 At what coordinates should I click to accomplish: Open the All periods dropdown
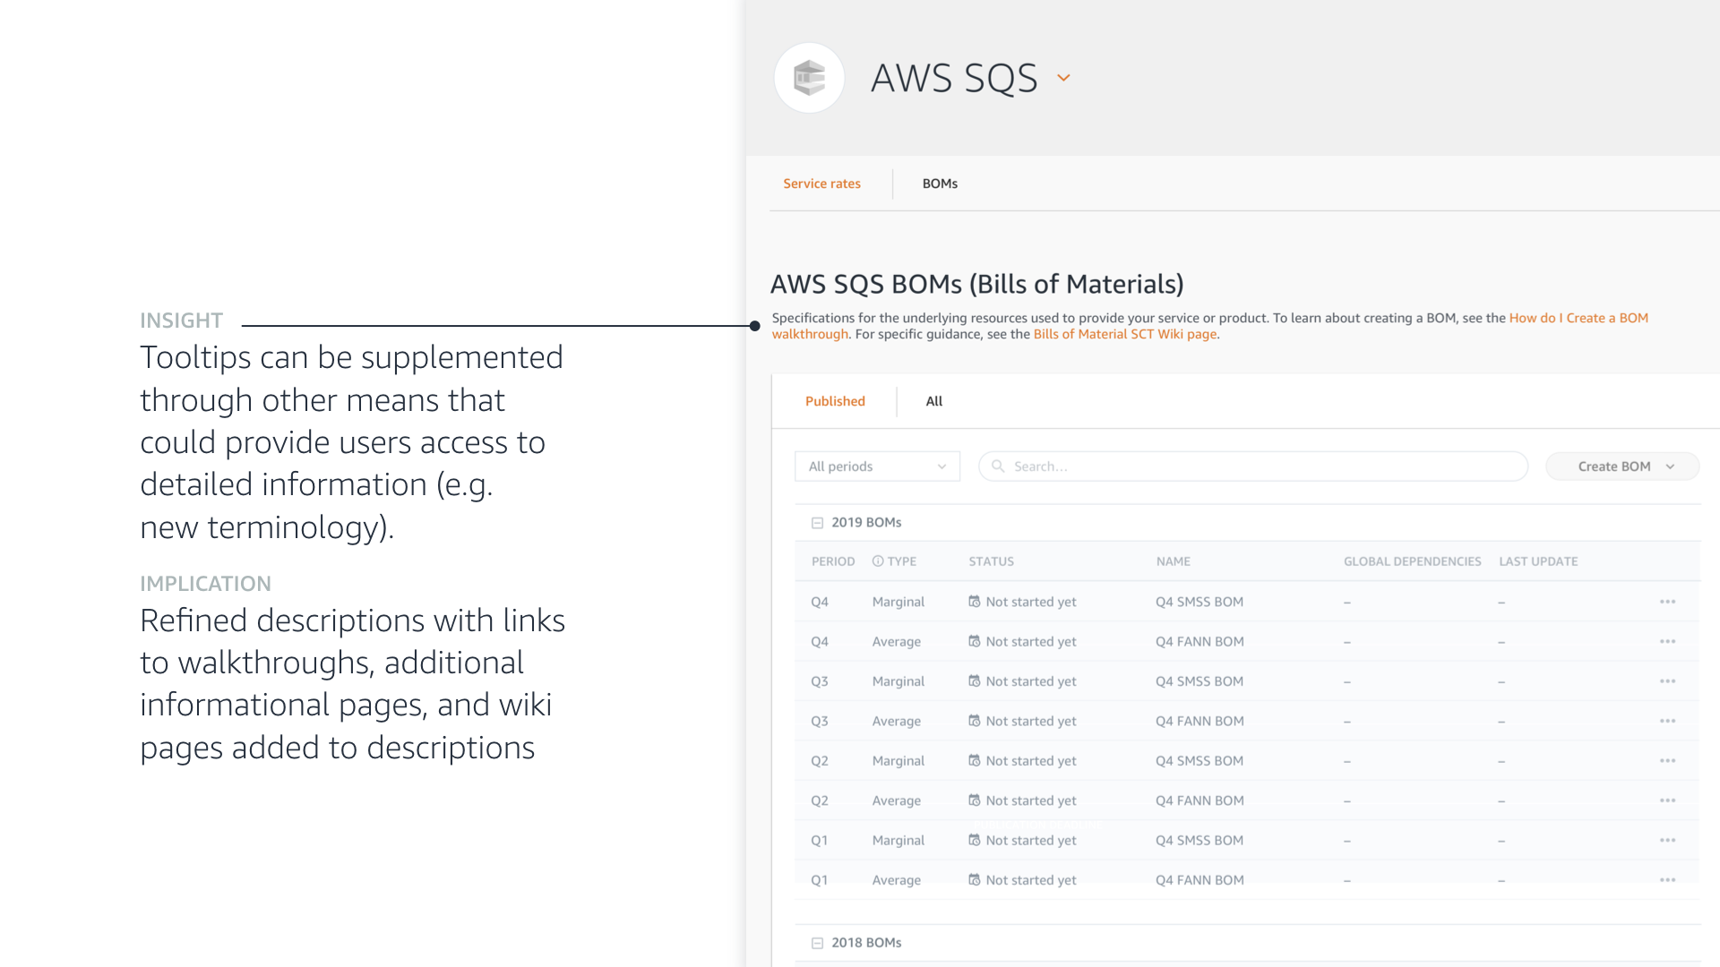(877, 466)
